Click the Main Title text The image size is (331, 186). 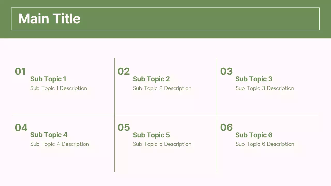[49, 19]
